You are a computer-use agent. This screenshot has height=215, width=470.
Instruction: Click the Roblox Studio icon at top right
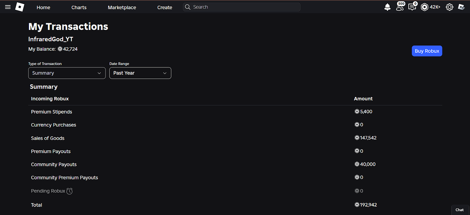pyautogui.click(x=461, y=7)
